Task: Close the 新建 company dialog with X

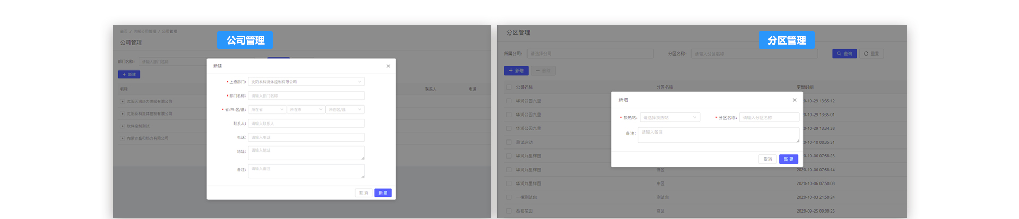Action: [388, 66]
